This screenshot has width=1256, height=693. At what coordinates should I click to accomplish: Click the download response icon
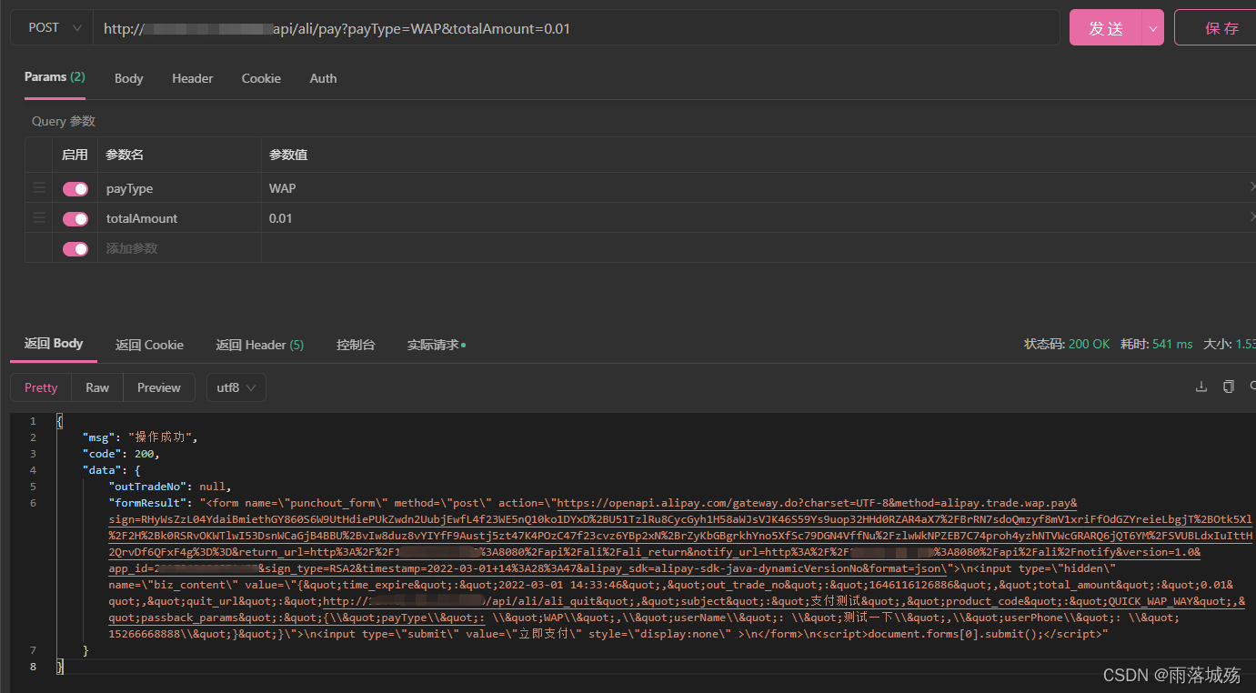1201,387
